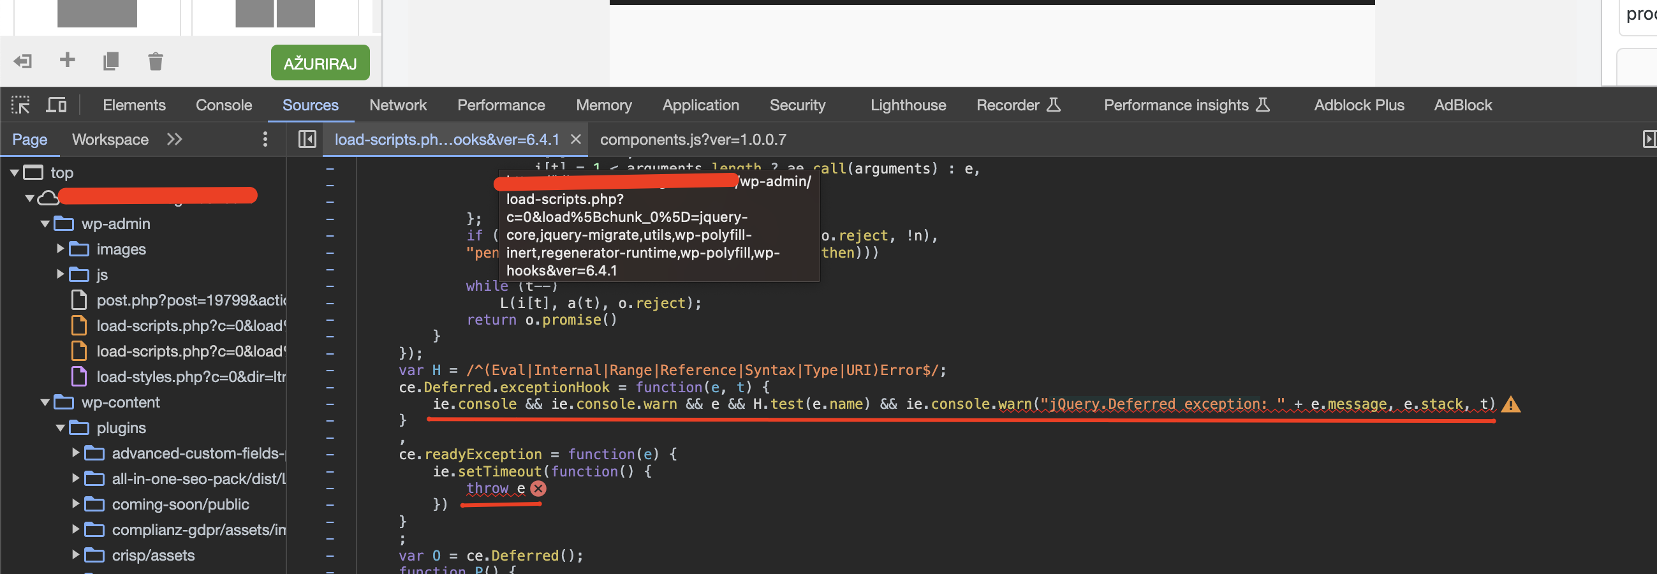The height and width of the screenshot is (574, 1657).
Task: Expand the images folder
Action: point(61,249)
